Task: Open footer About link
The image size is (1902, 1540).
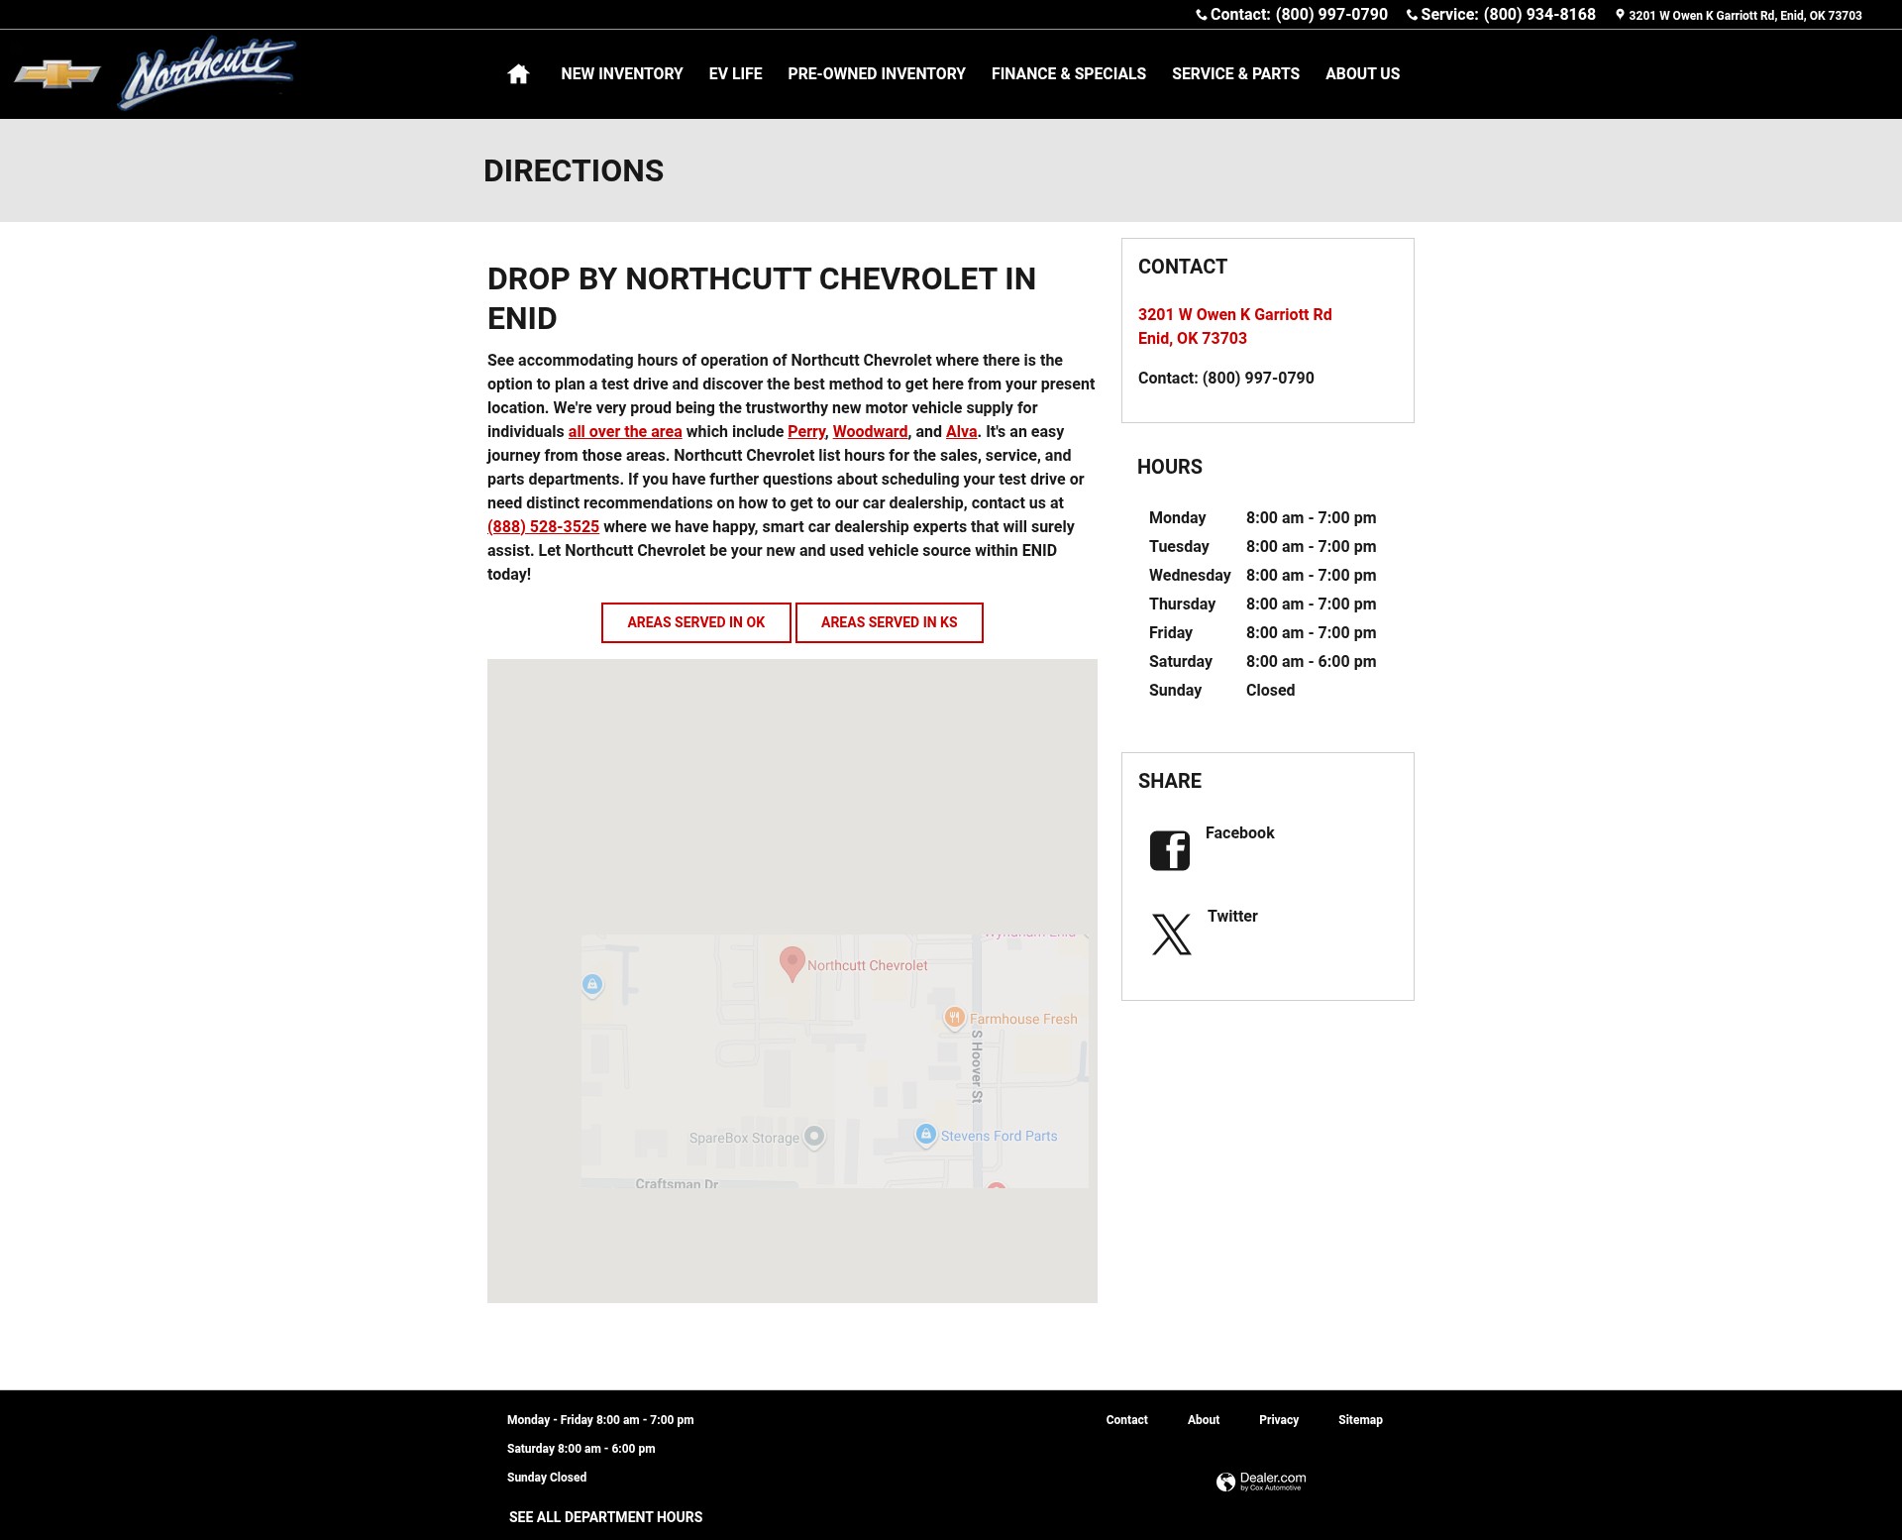Action: coord(1204,1420)
